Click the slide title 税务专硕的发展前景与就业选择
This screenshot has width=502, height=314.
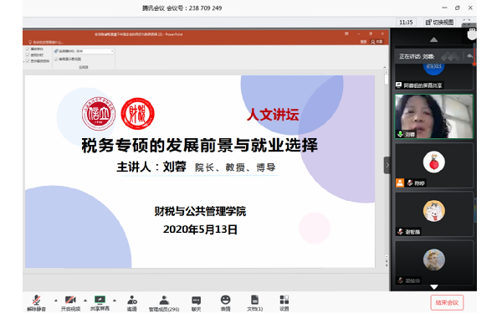(199, 145)
